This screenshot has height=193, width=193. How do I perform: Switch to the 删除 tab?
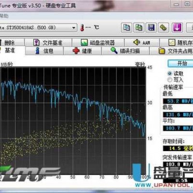[12, 42]
